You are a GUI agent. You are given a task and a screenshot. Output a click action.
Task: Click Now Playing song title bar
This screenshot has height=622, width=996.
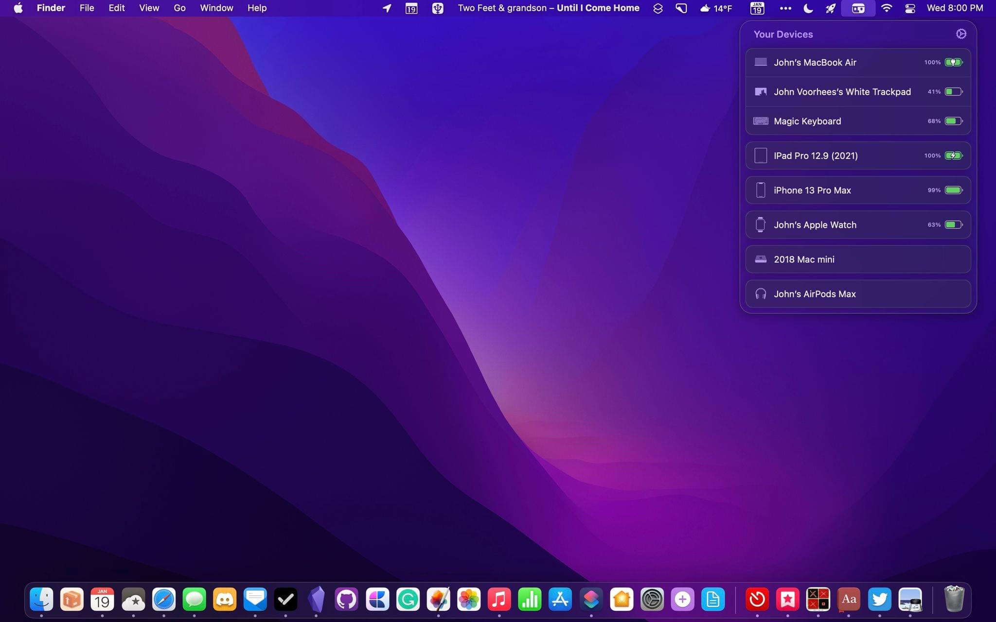coord(549,8)
